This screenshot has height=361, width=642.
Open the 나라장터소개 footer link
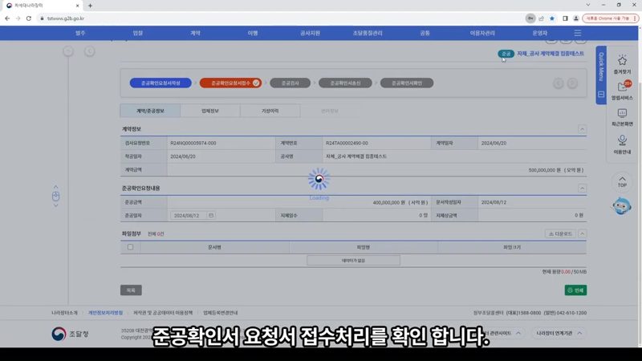click(x=64, y=313)
